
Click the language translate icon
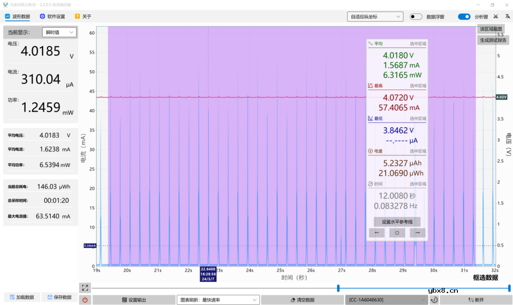(507, 17)
